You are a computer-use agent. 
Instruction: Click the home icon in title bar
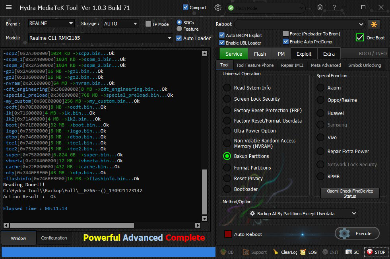pyautogui.click(x=320, y=8)
